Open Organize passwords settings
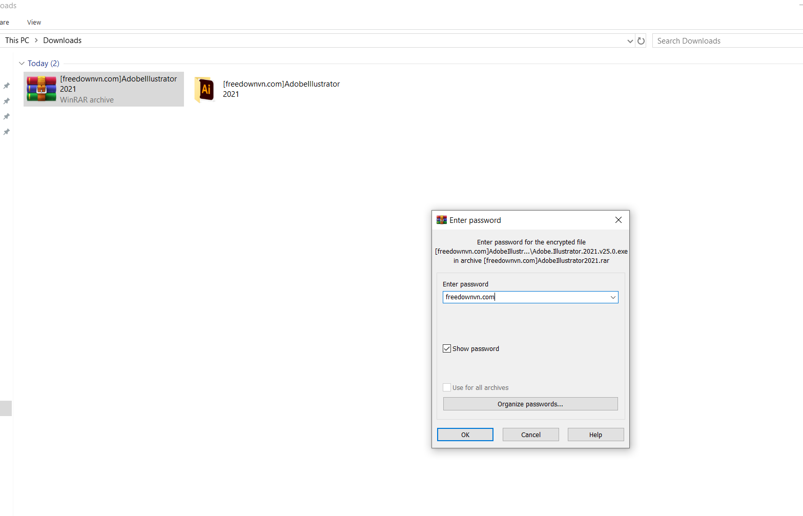 click(530, 404)
